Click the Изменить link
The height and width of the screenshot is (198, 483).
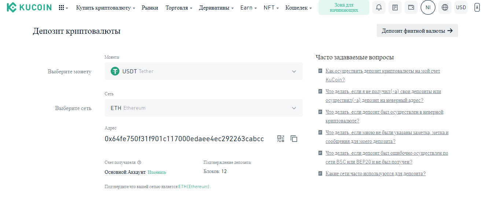(x=157, y=172)
